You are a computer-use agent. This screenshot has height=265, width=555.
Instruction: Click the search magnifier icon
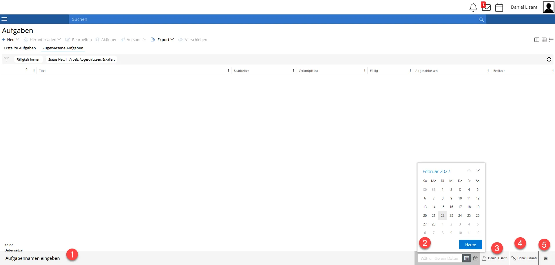pos(481,19)
